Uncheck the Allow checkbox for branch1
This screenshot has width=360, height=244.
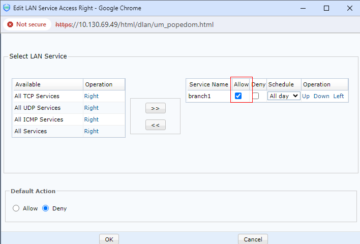(x=238, y=96)
